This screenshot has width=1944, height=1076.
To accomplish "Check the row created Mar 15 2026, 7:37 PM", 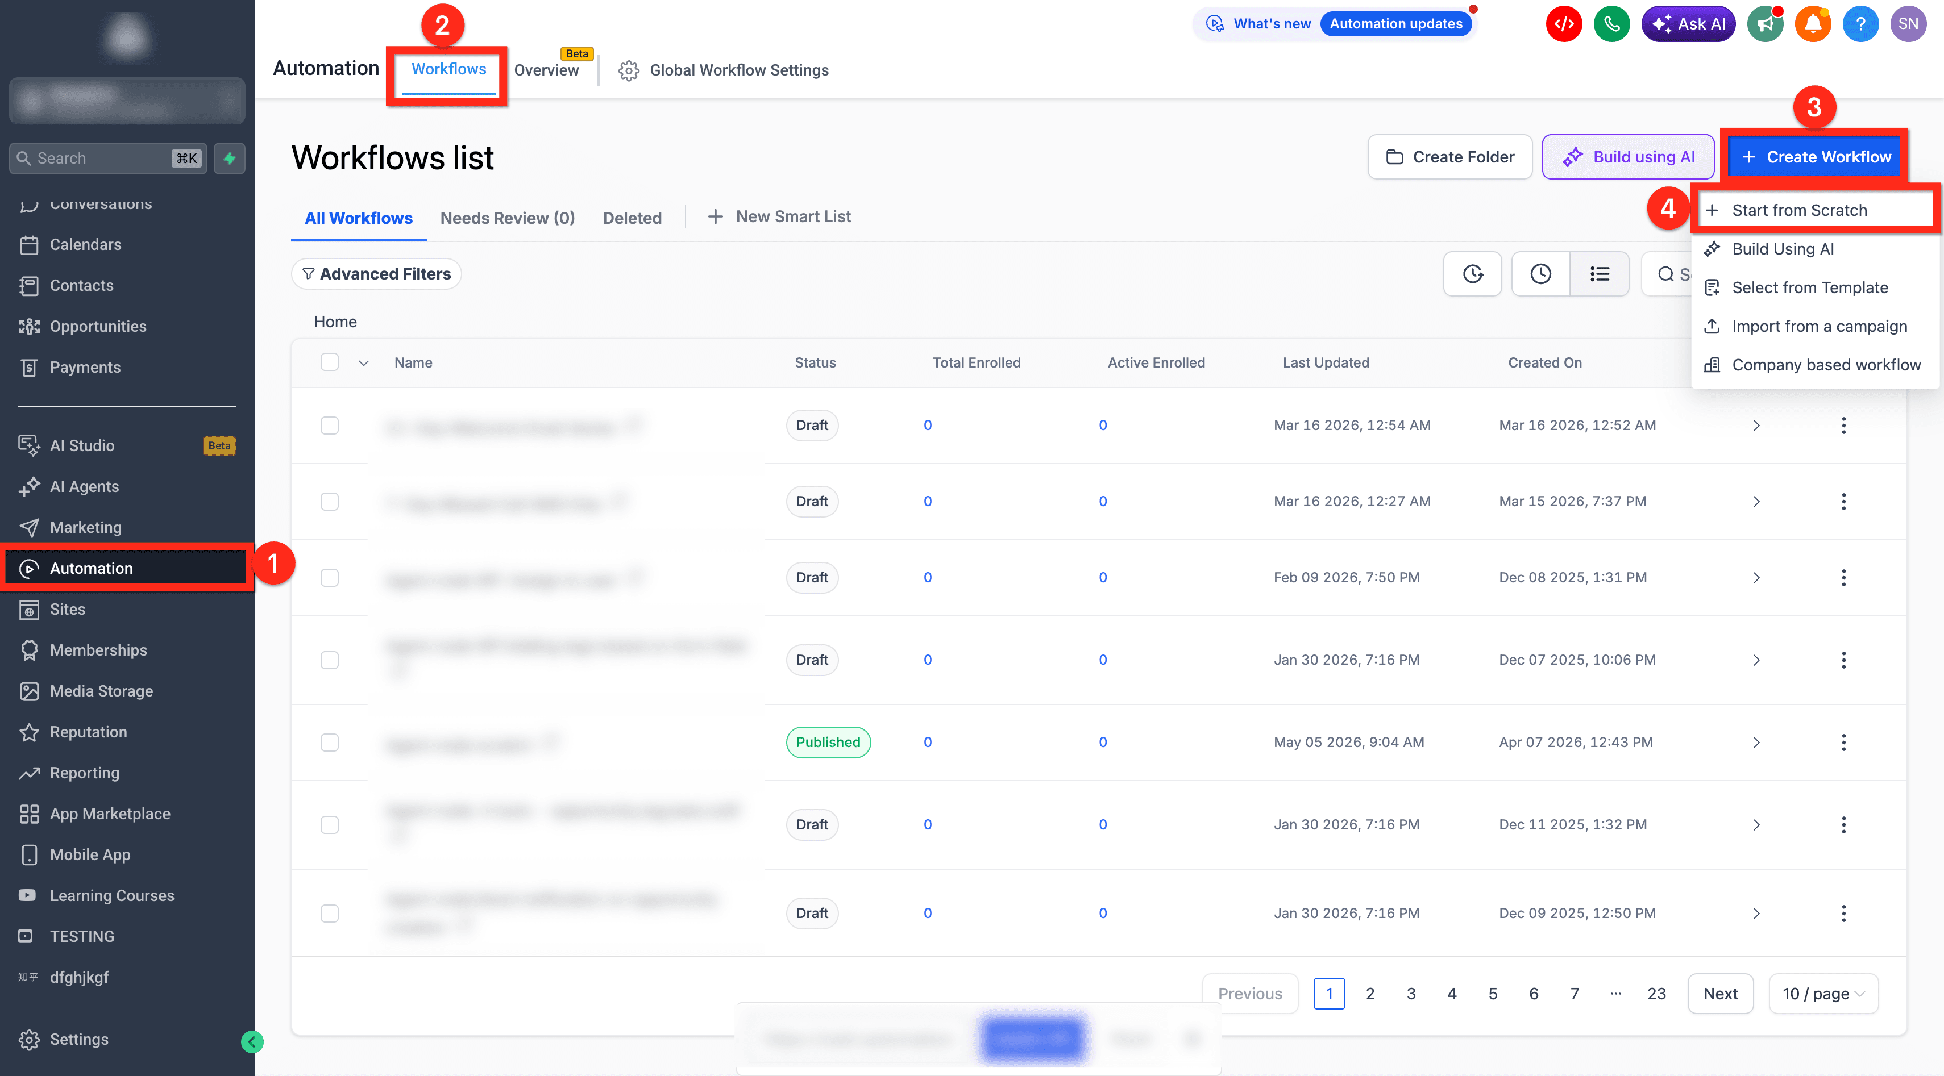I will click(330, 502).
